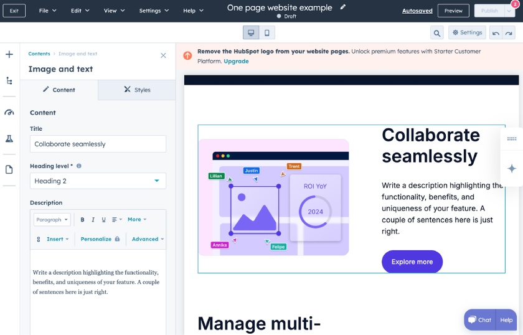This screenshot has width=523, height=335.
Task: Select the collaboration illustration image
Action: coord(274,197)
